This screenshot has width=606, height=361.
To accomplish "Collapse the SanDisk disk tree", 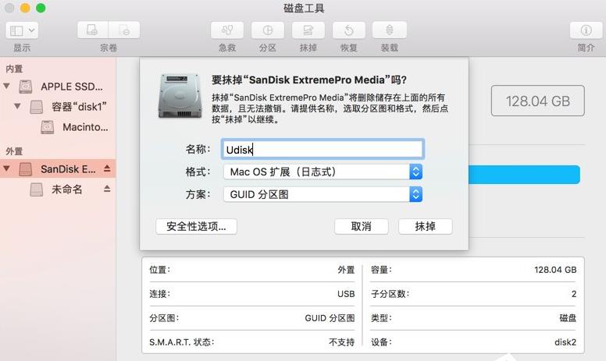I will point(7,168).
